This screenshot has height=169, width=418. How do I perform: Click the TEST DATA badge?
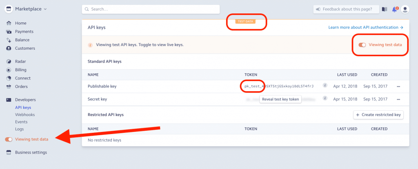245,21
